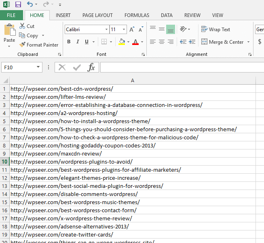
Task: Toggle Underline formatting
Action: click(87, 42)
